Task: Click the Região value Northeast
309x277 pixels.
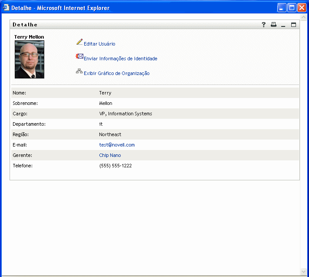Action: click(x=110, y=134)
